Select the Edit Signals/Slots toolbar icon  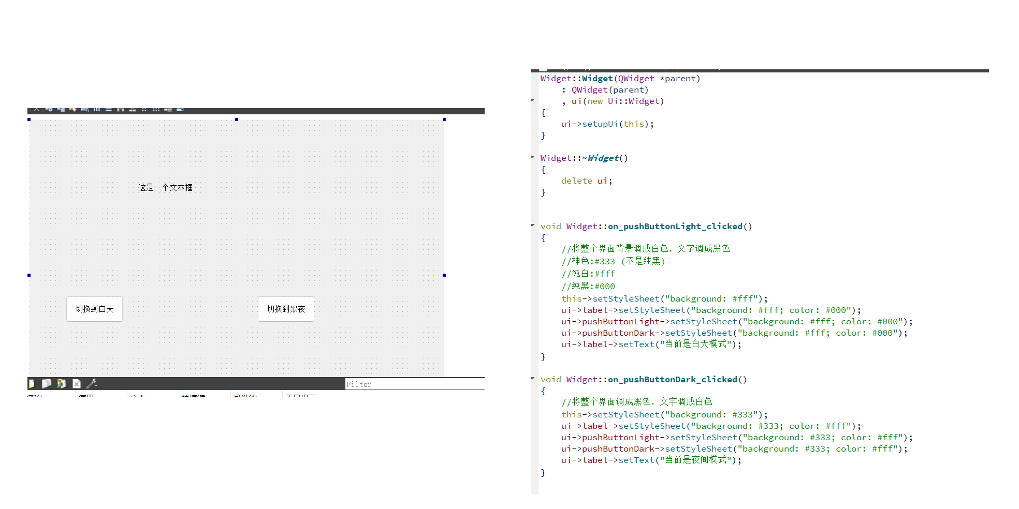tap(61, 110)
